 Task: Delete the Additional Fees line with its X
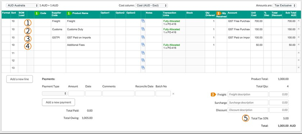299,45
